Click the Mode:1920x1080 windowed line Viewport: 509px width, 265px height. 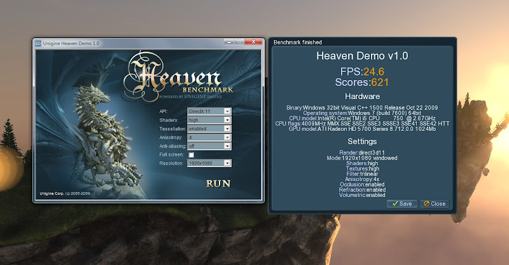[x=362, y=158]
